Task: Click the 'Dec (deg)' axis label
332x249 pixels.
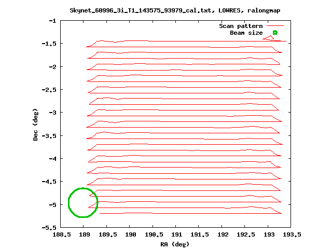Action: click(35, 125)
